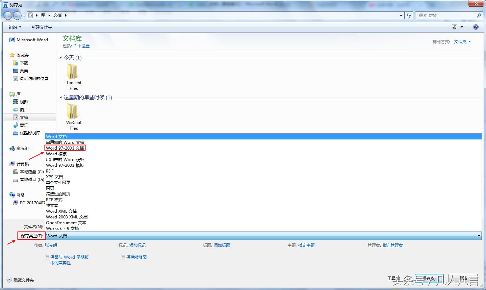Select 家庭组 in navigation pane

[19, 148]
